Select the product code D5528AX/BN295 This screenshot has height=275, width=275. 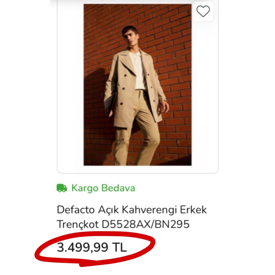click(x=145, y=224)
